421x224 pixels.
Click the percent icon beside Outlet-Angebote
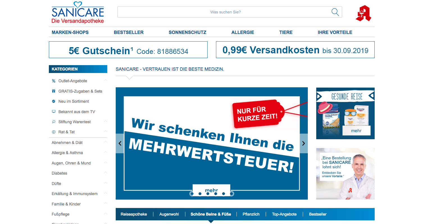[54, 81]
